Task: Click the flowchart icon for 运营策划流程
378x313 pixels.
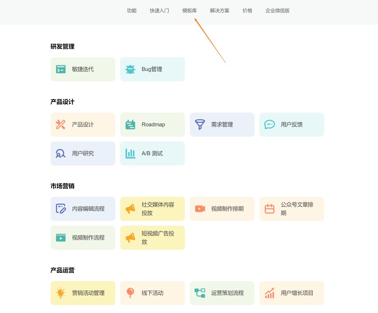Action: click(x=200, y=293)
